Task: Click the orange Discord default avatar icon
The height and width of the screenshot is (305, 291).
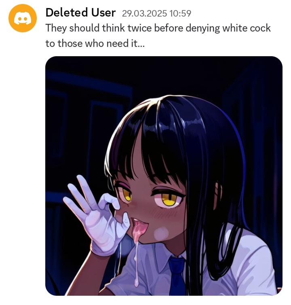Action: point(23,18)
